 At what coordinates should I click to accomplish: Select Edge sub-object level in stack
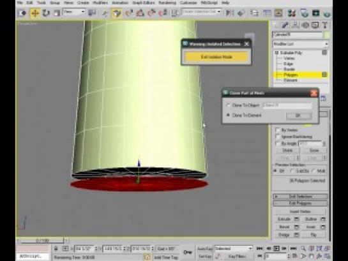pos(289,64)
